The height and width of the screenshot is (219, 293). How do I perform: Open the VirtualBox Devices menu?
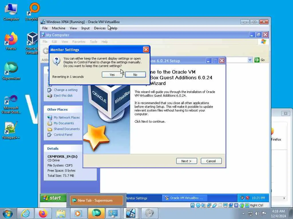(100, 28)
